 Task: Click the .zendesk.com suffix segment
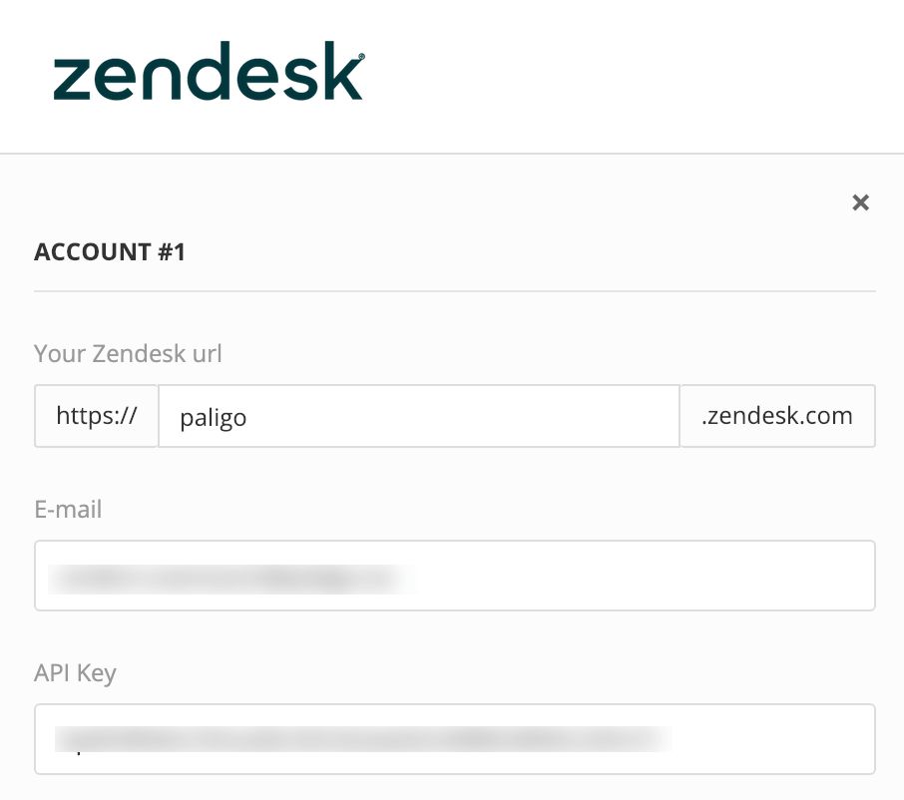(x=777, y=416)
